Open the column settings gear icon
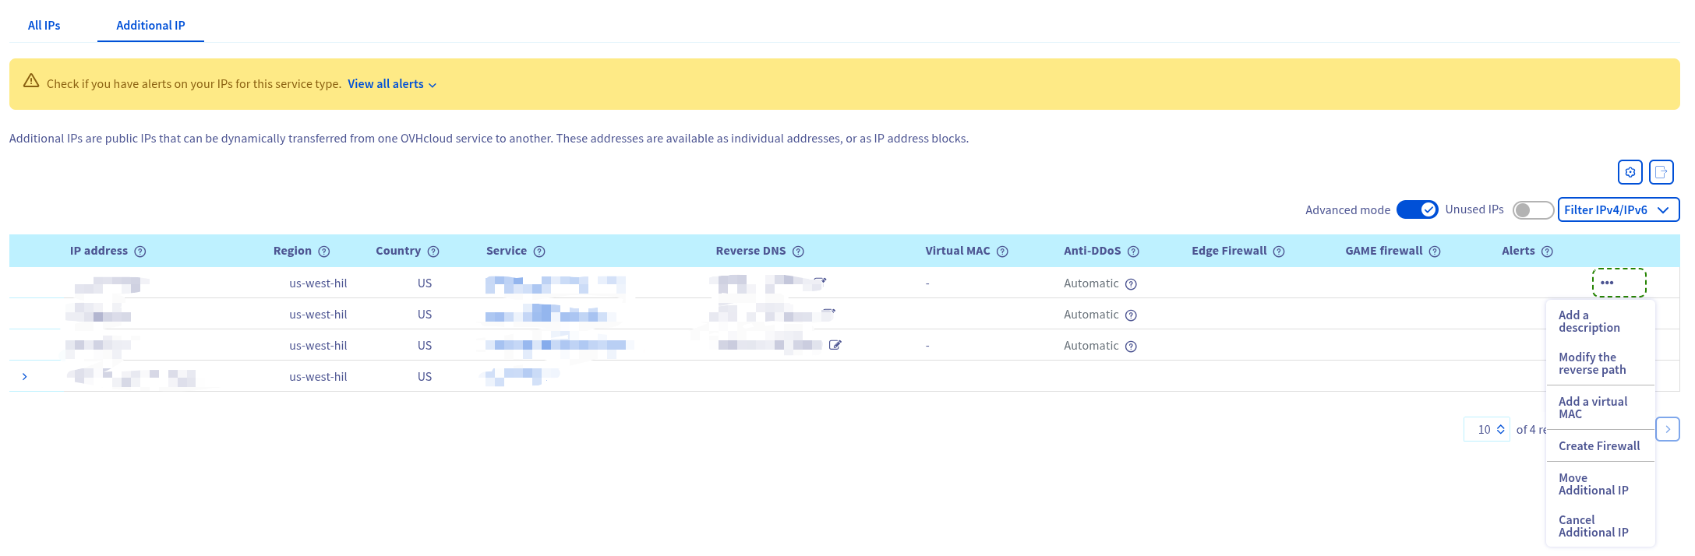The image size is (1695, 556). point(1630,172)
